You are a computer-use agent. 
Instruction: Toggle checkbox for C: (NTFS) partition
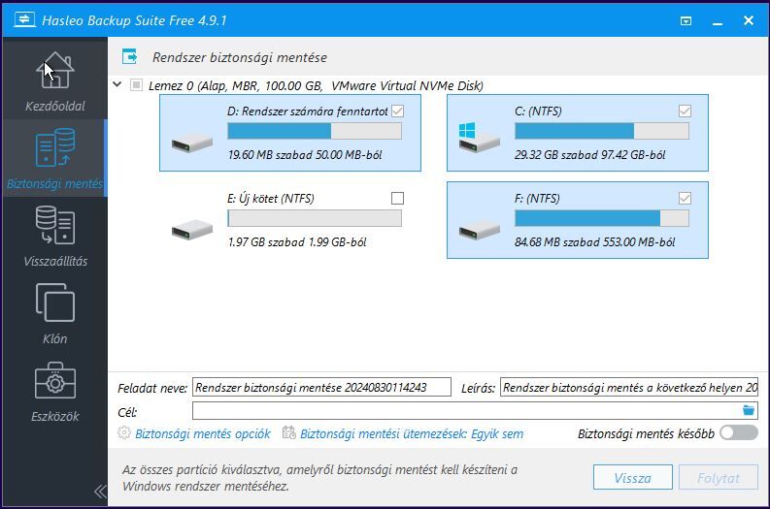[x=686, y=111]
